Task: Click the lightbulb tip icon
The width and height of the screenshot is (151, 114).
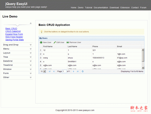Action: (42, 32)
